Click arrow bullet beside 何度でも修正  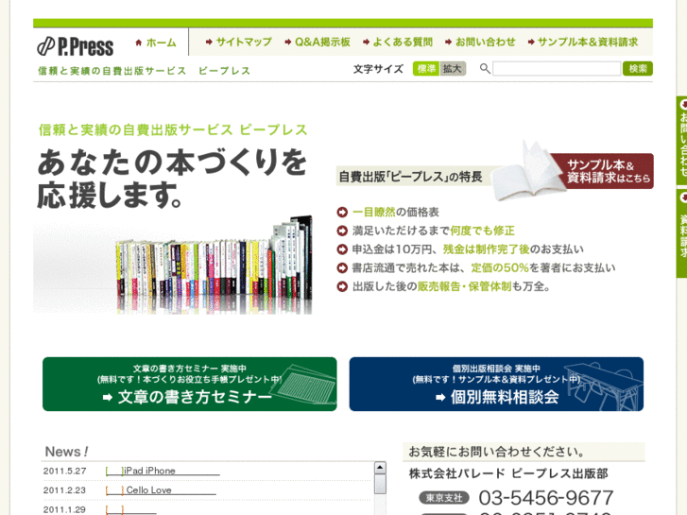[x=342, y=231]
